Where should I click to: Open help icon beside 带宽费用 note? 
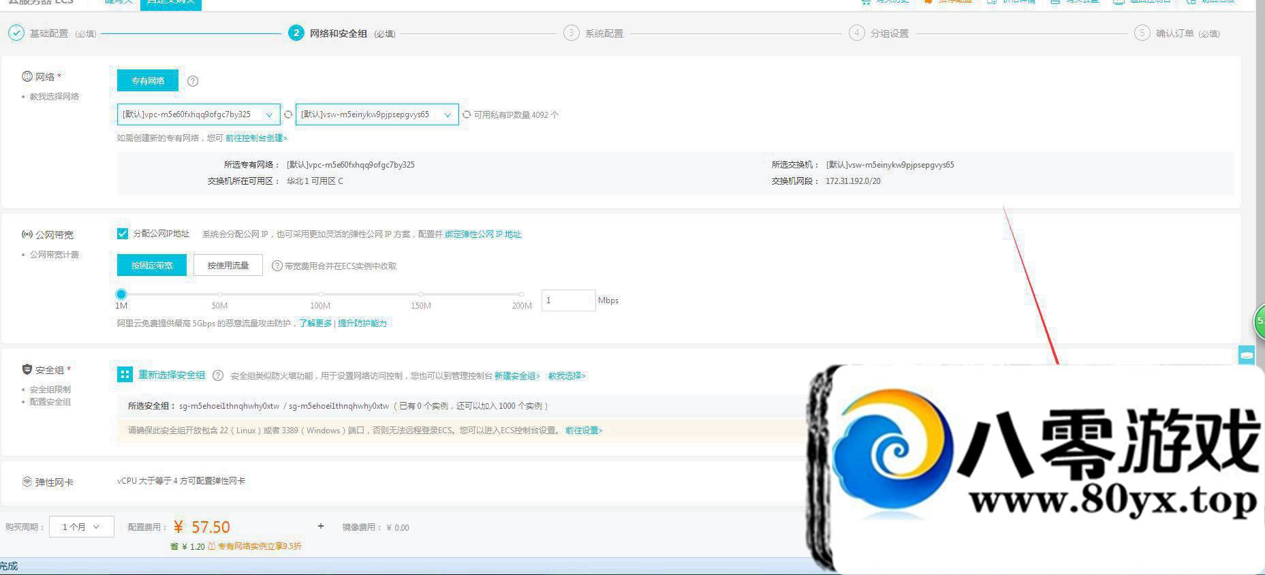pos(277,266)
